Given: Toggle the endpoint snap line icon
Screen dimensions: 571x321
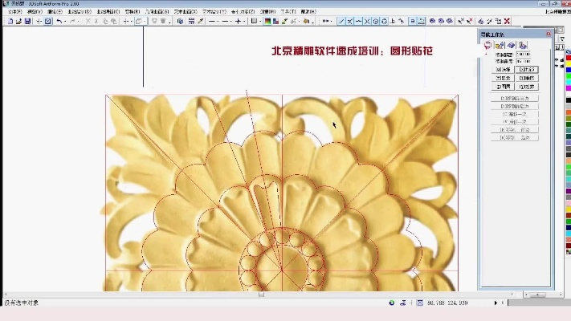Looking at the screenshot, I should (x=341, y=21).
